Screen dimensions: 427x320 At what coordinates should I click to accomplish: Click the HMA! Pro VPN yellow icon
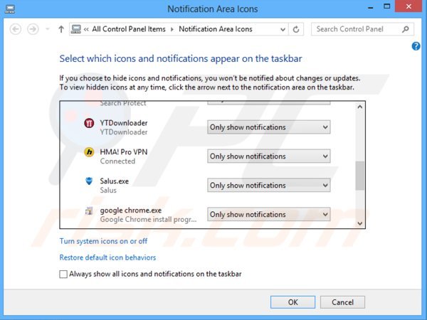tap(89, 152)
